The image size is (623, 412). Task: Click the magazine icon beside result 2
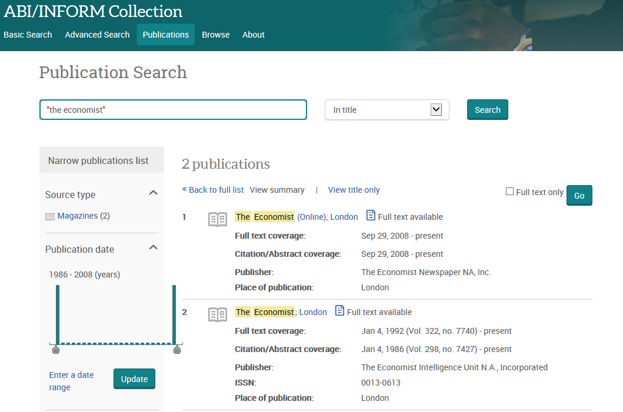(x=218, y=314)
